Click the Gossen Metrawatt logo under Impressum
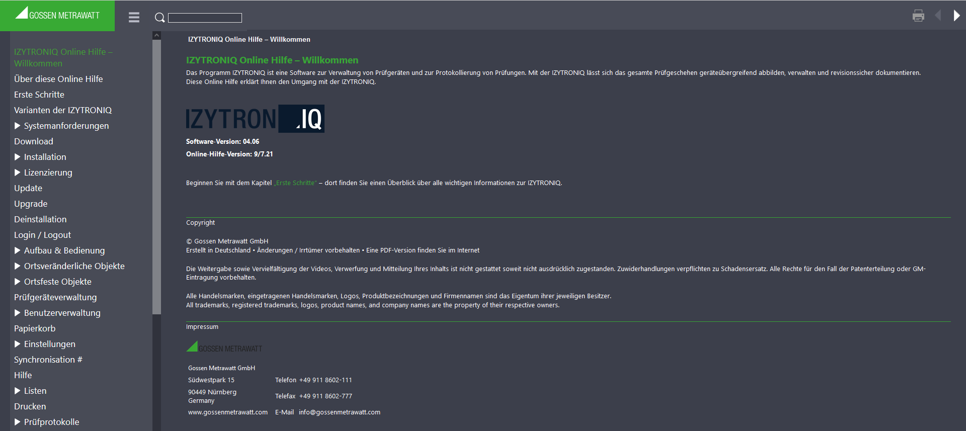The height and width of the screenshot is (431, 966). [x=224, y=347]
